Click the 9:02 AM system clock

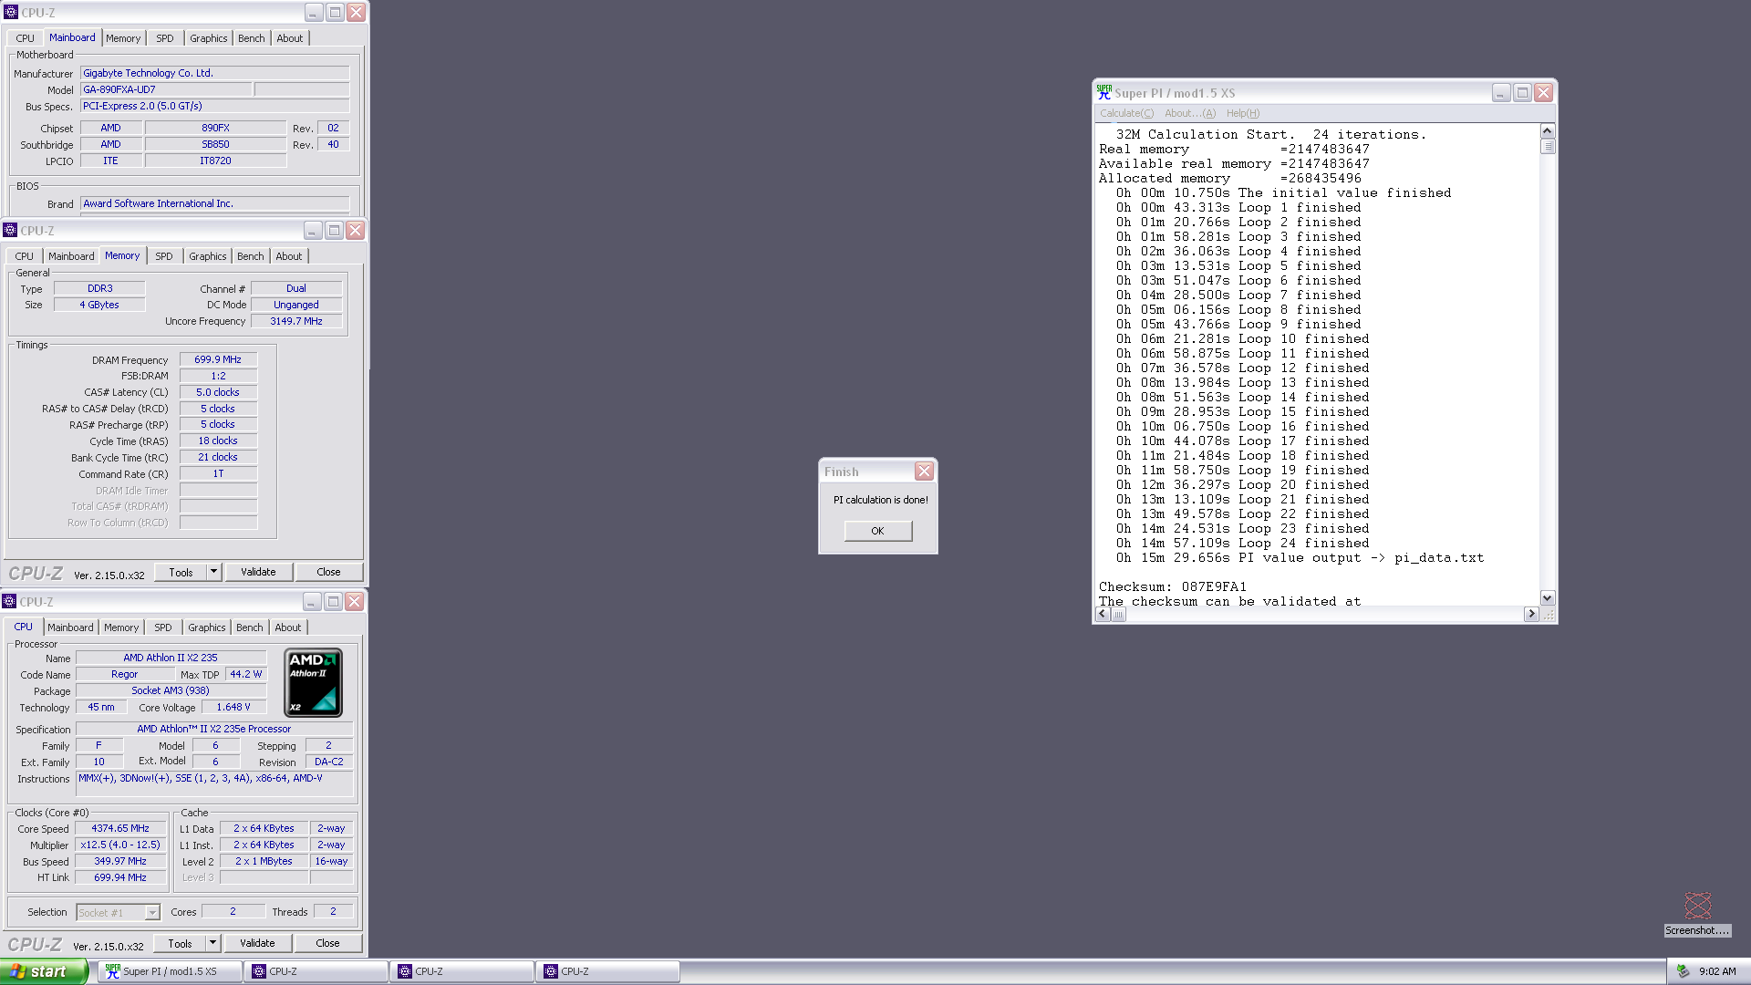coord(1717,971)
